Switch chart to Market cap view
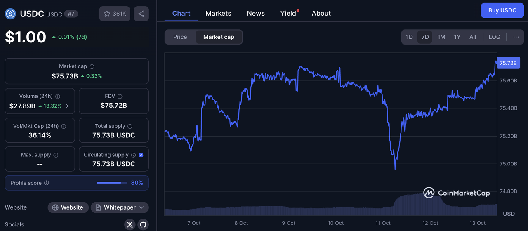This screenshot has width=528, height=231. point(219,37)
